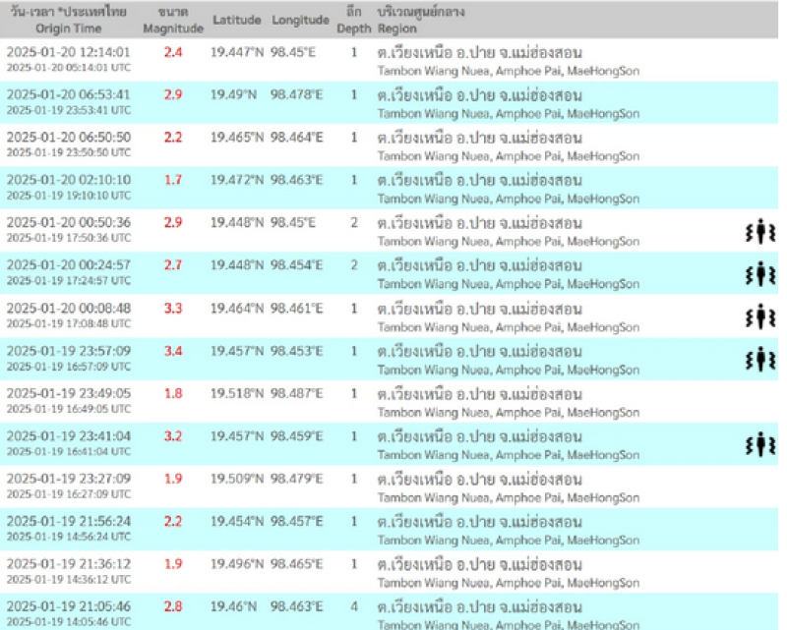Click the latitude 19.509°N cell
787x630 pixels.
click(x=237, y=479)
